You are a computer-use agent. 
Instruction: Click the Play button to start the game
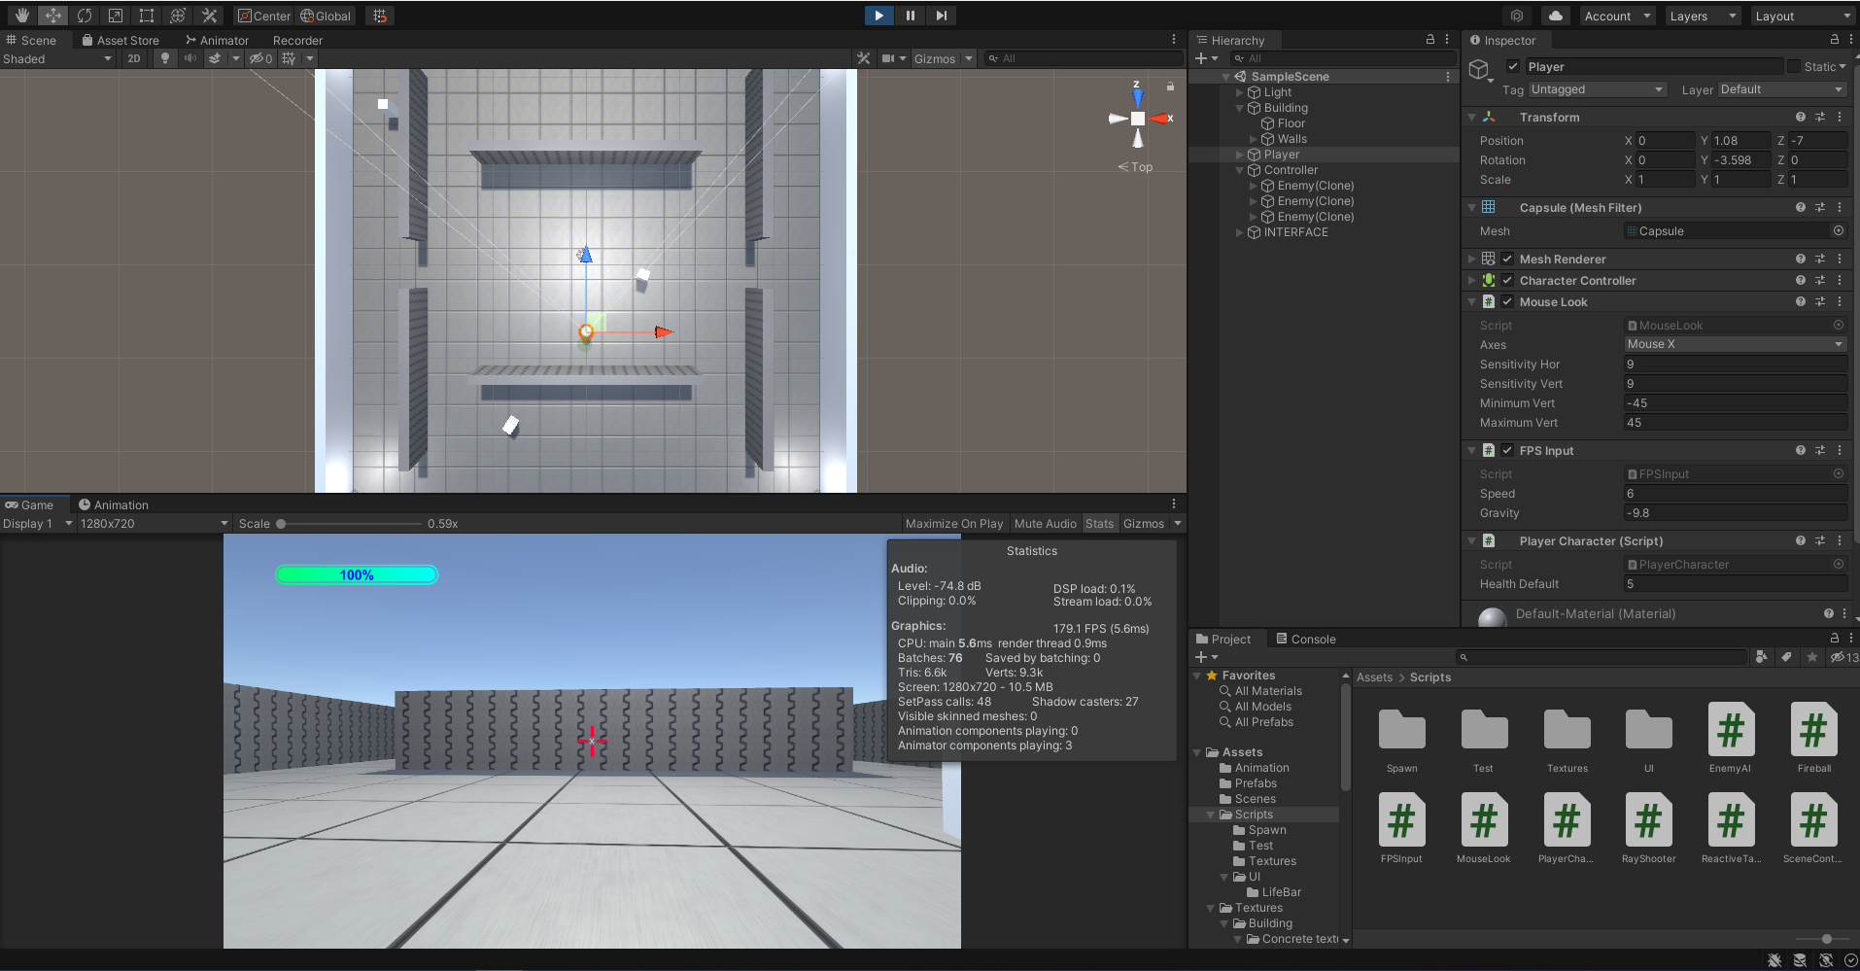[878, 16]
